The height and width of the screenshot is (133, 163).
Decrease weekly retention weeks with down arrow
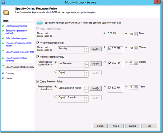(x=136, y=49)
